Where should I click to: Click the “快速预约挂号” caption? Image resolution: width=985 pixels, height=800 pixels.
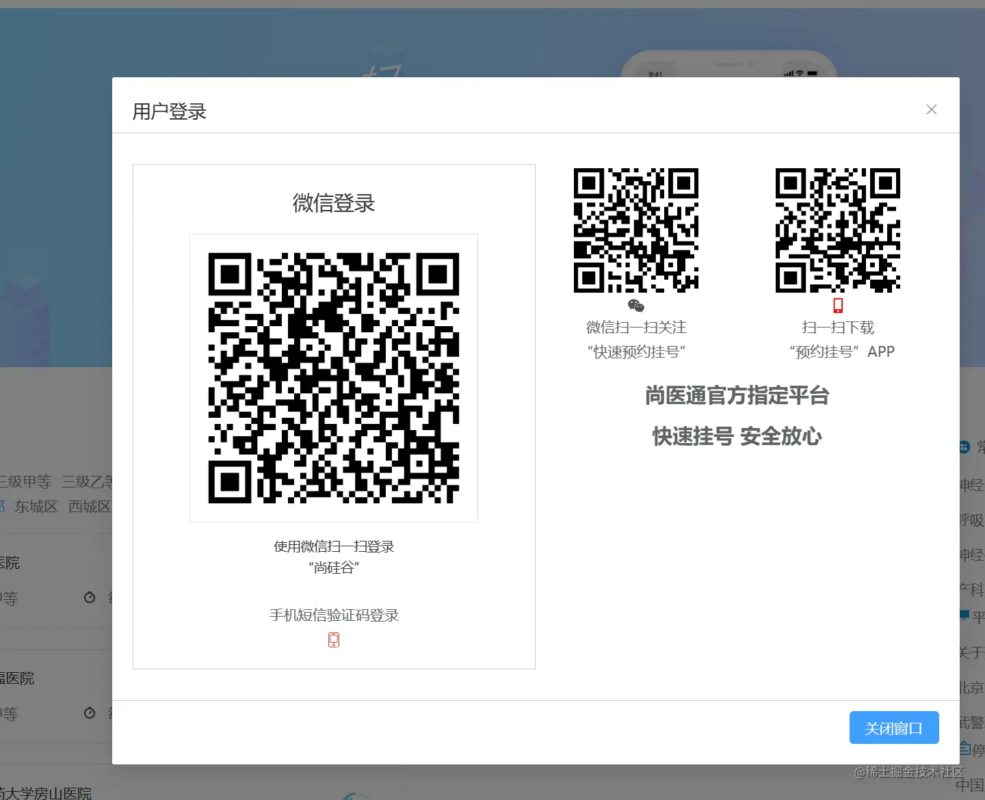click(x=636, y=352)
